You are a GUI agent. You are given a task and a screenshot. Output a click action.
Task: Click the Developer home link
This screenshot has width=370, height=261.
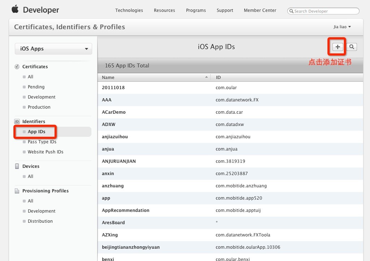(x=41, y=10)
